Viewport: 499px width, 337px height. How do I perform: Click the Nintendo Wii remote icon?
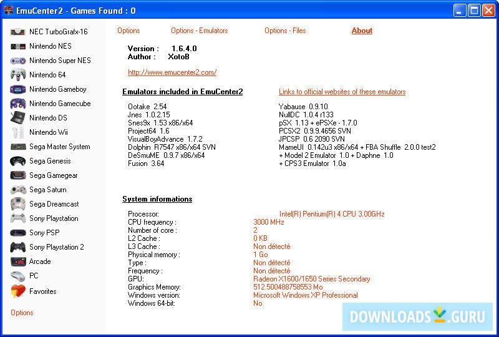coord(18,132)
